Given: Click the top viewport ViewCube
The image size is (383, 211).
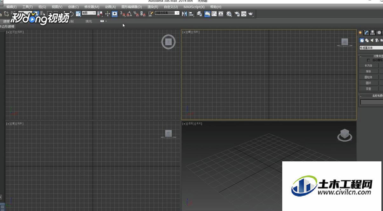Looking at the screenshot, I should click(x=168, y=42).
